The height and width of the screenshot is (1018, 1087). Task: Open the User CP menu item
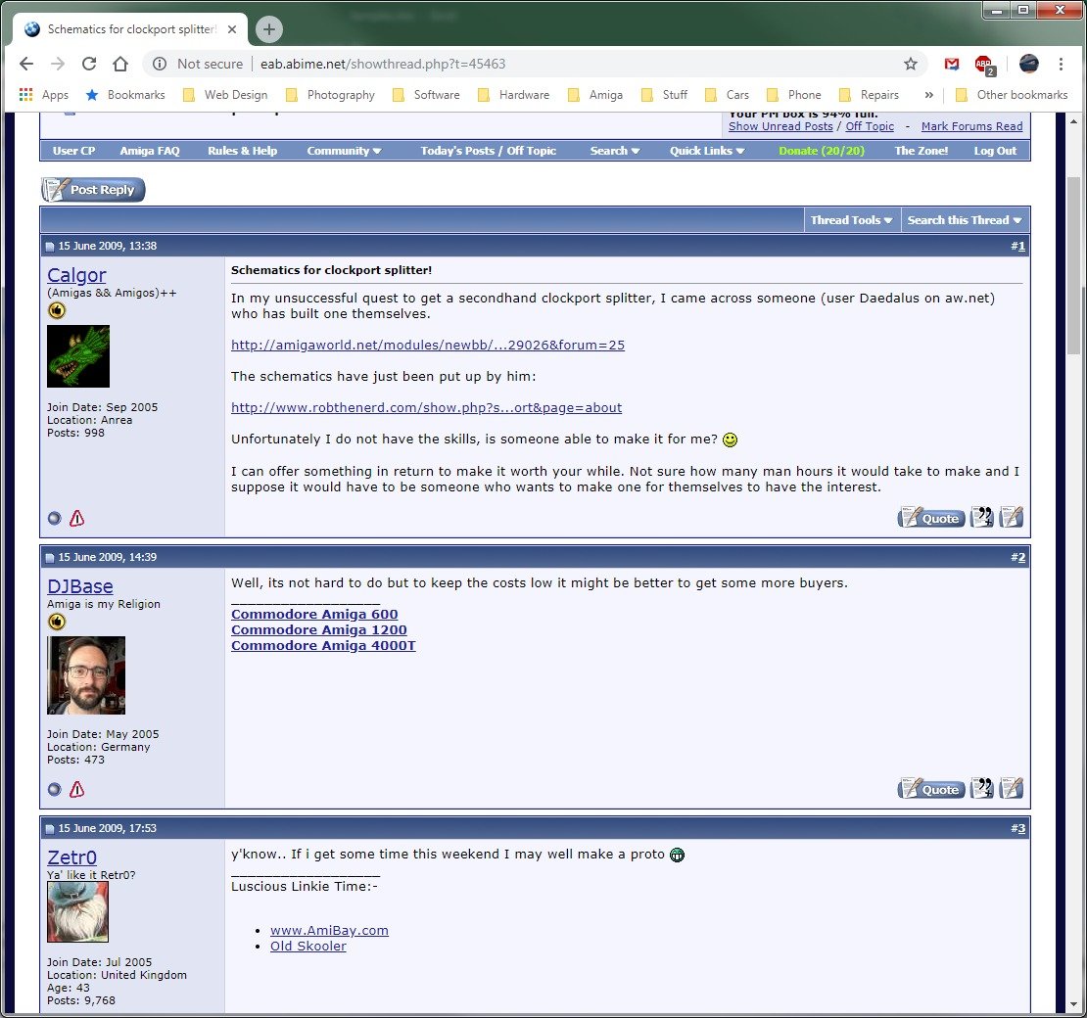coord(74,151)
